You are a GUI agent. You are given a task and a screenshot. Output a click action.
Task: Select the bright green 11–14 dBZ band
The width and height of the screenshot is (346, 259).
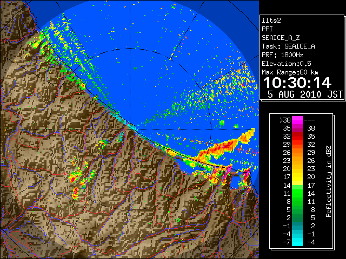coord(297,193)
